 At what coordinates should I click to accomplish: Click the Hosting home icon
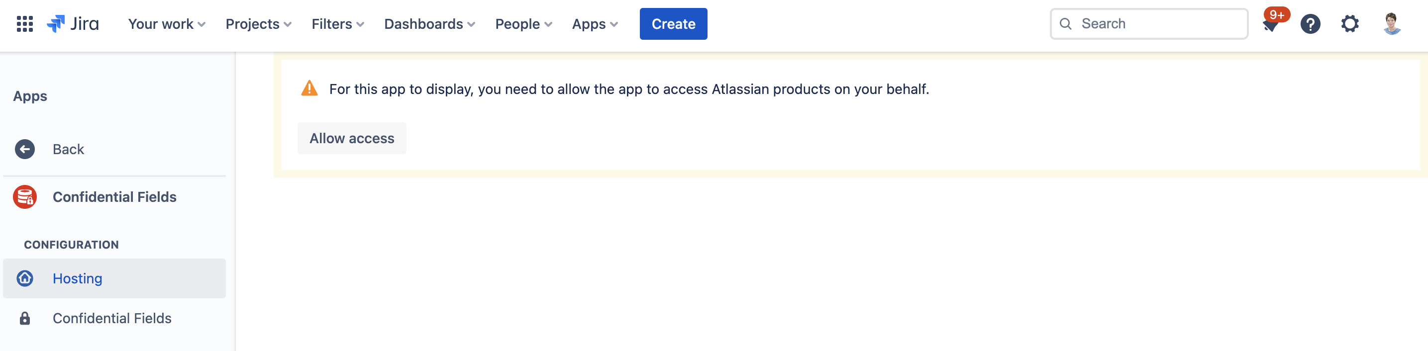click(x=25, y=278)
